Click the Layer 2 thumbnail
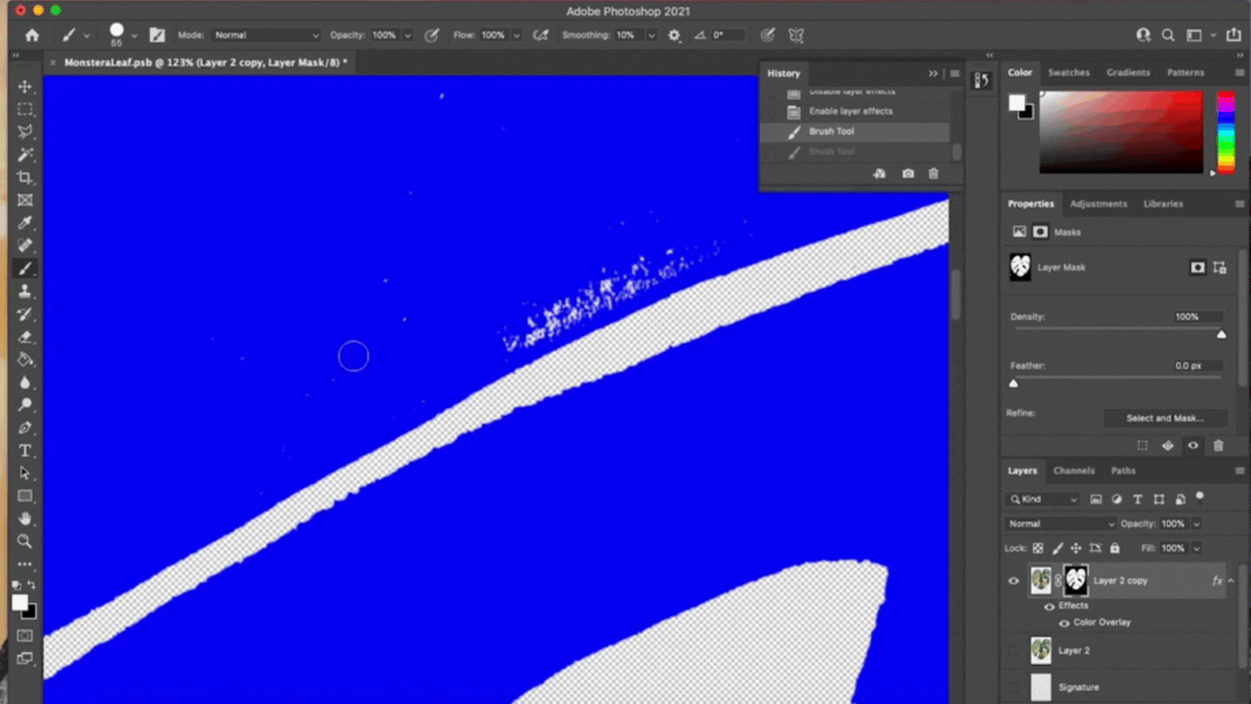1251x704 pixels. pyautogui.click(x=1040, y=650)
